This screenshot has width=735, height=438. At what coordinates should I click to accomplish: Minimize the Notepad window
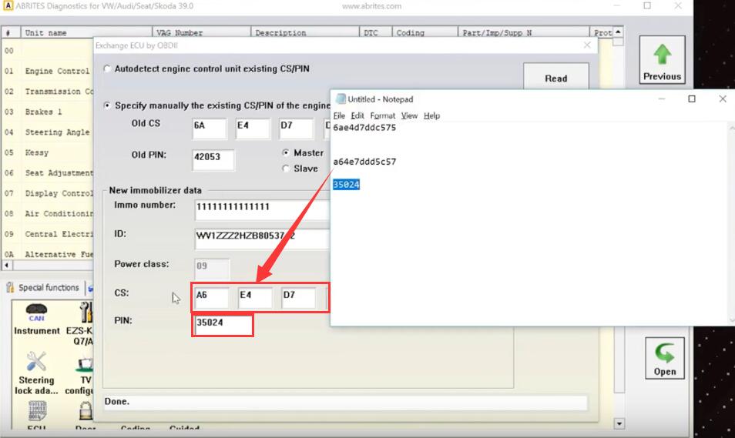pos(661,99)
